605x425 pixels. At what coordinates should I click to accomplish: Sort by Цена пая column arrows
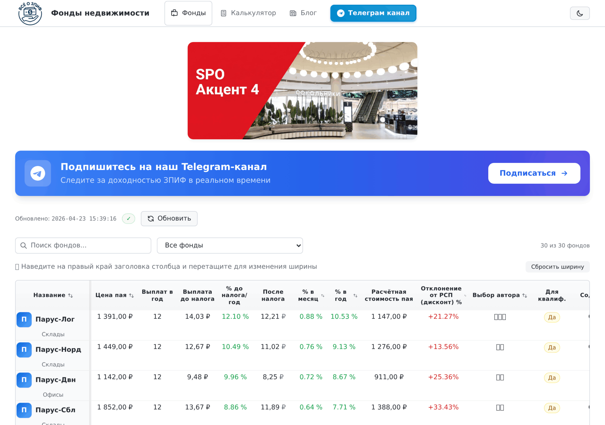pyautogui.click(x=132, y=295)
